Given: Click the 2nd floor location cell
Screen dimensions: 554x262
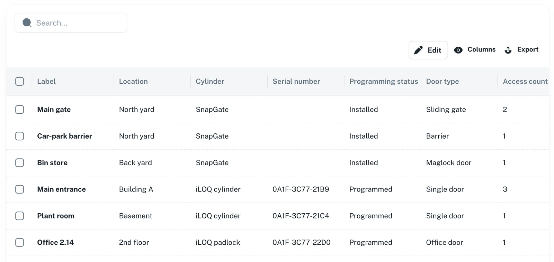Looking at the screenshot, I should click(x=134, y=243).
